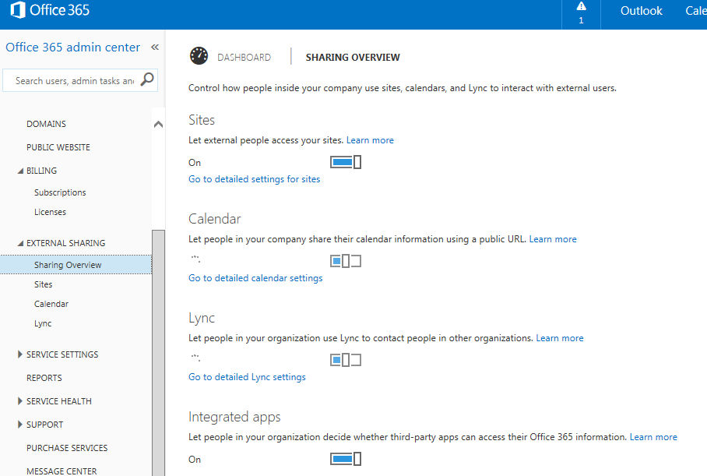
Task: Open Sites under External Sharing
Action: (44, 284)
